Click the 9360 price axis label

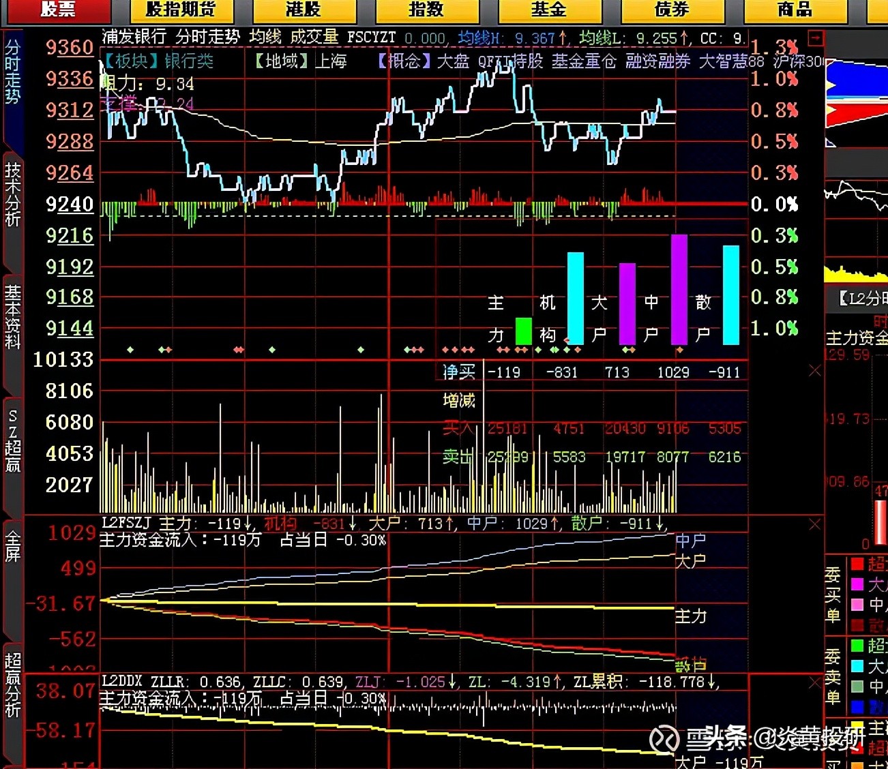pos(70,48)
